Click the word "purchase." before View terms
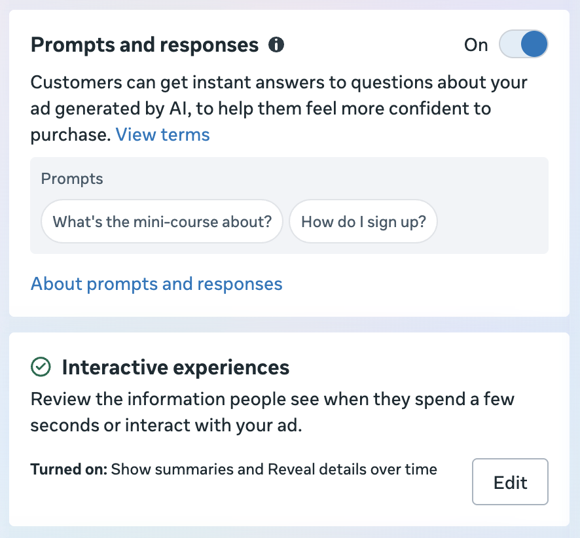Screen dimensions: 580x538 click(x=71, y=135)
